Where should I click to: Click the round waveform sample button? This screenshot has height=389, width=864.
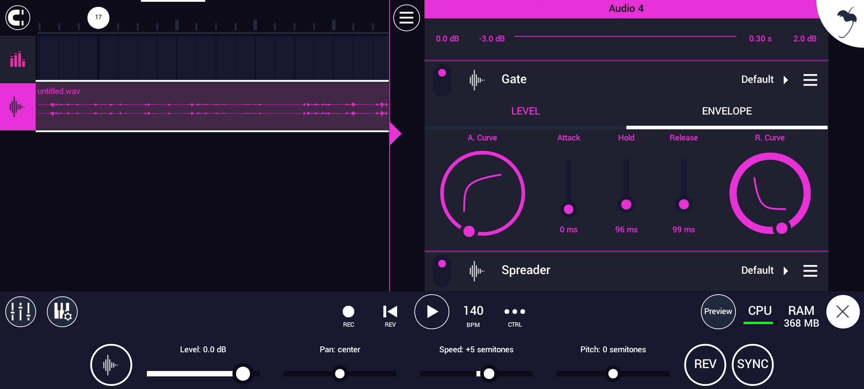click(x=111, y=365)
